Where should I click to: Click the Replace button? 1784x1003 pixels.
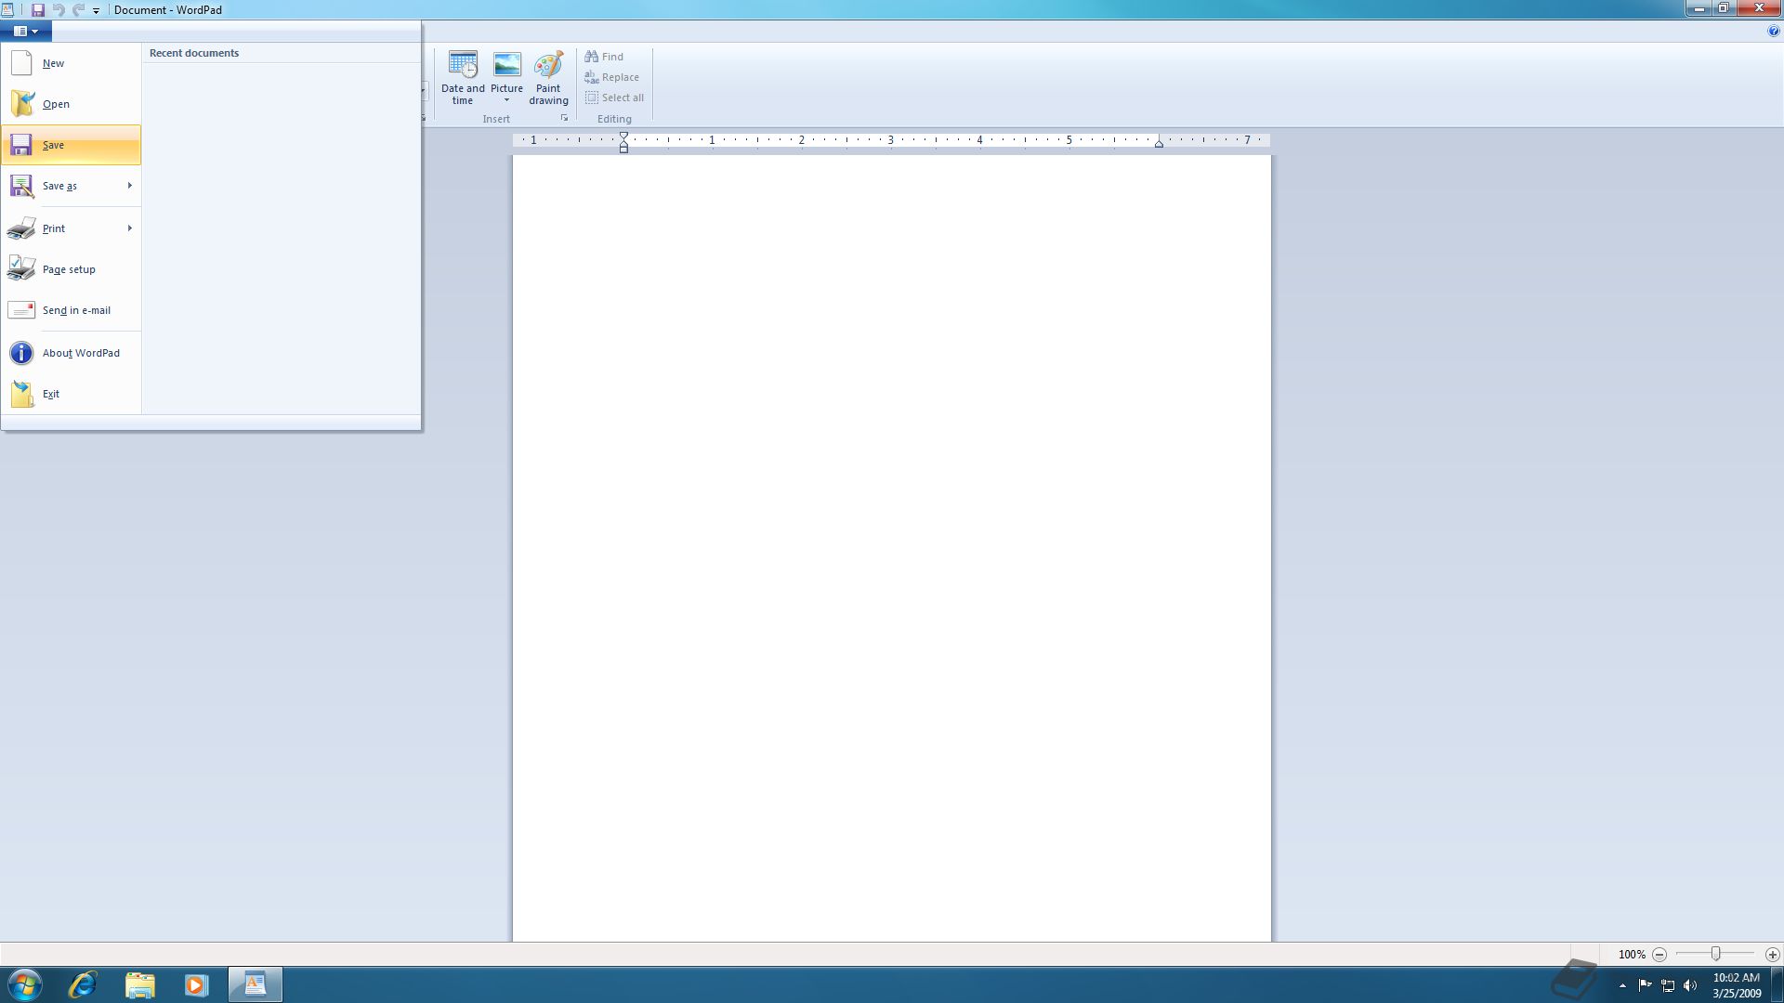(612, 77)
